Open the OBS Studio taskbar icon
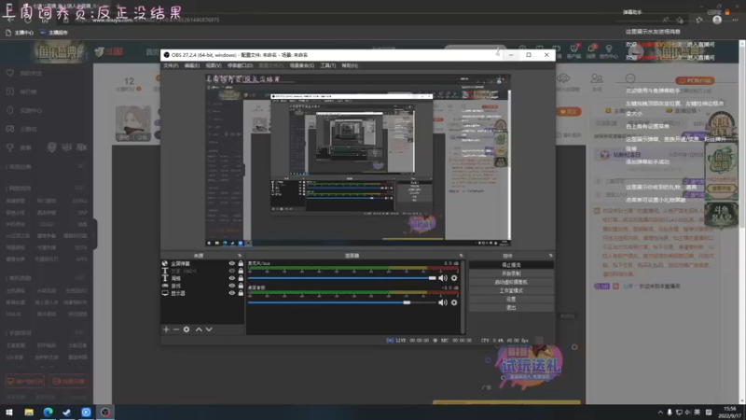Image resolution: width=746 pixels, height=420 pixels. pyautogui.click(x=105, y=412)
